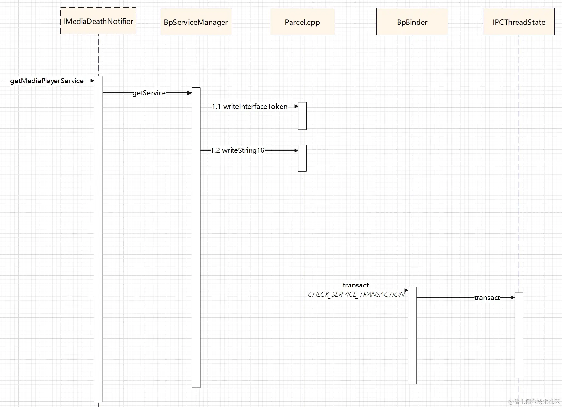The image size is (562, 407).
Task: Select the BpServiceManager activation bar
Action: point(196,237)
